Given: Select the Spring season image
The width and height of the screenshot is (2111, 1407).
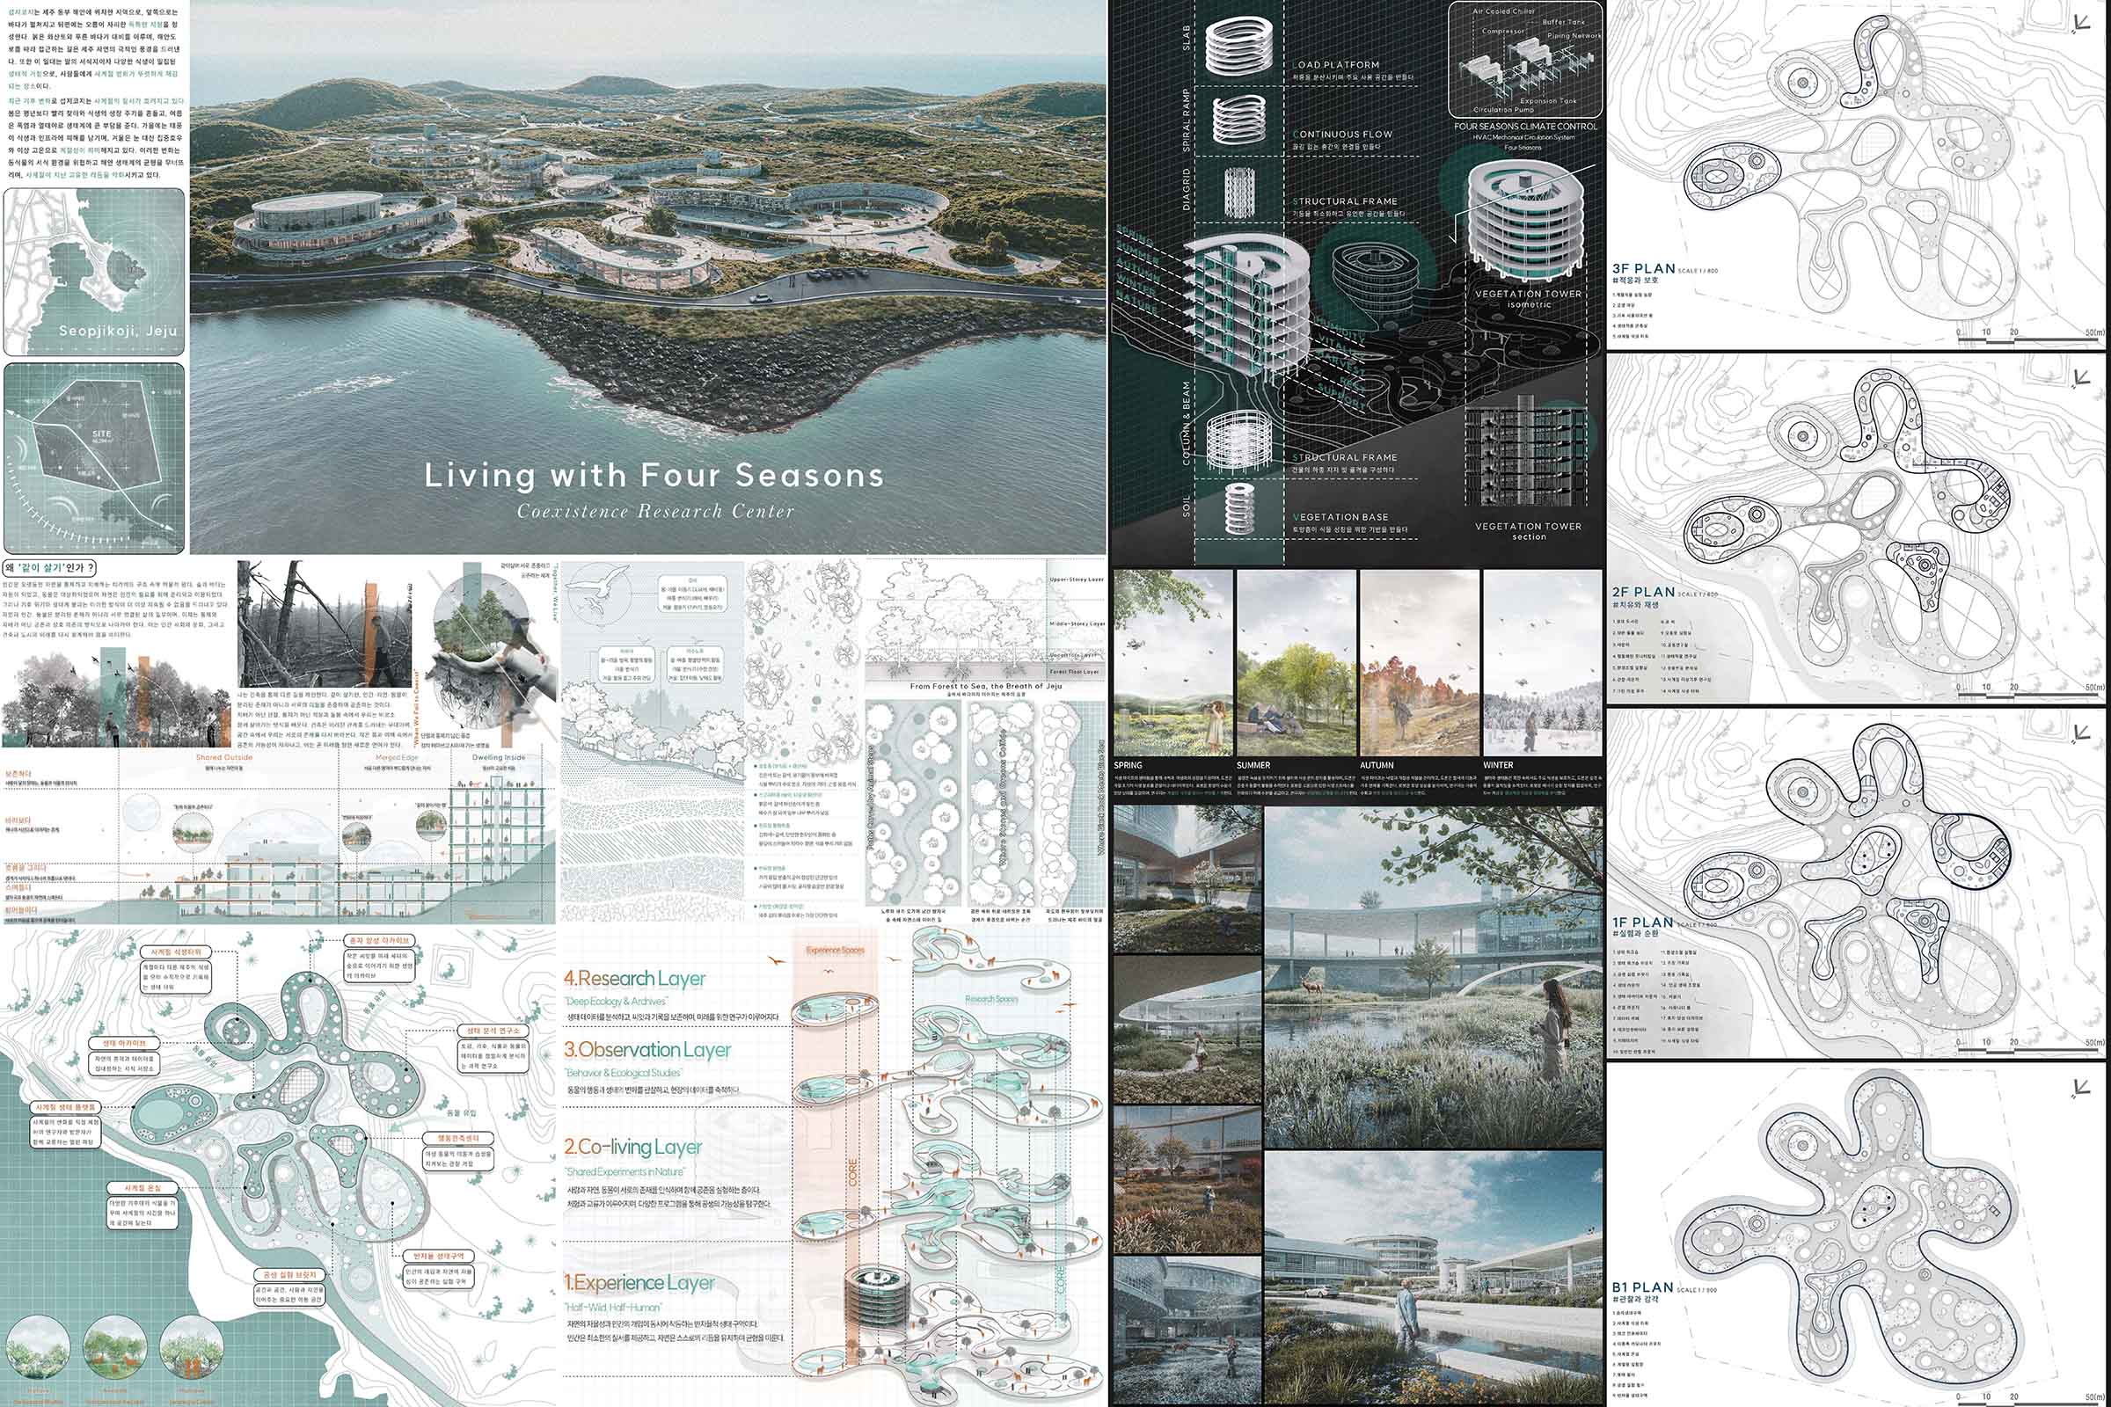Looking at the screenshot, I should pyautogui.click(x=1172, y=662).
